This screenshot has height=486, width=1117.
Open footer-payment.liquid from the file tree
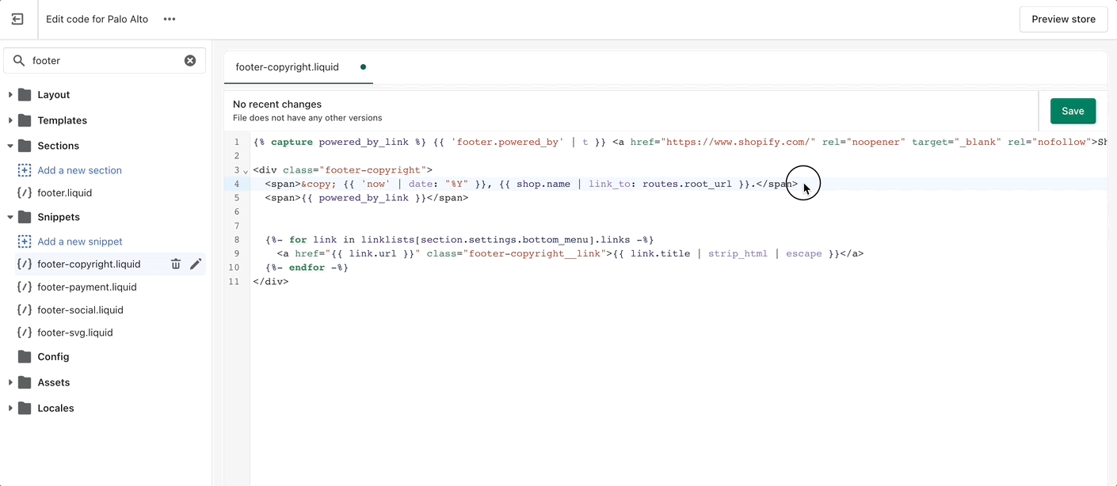[x=87, y=287]
